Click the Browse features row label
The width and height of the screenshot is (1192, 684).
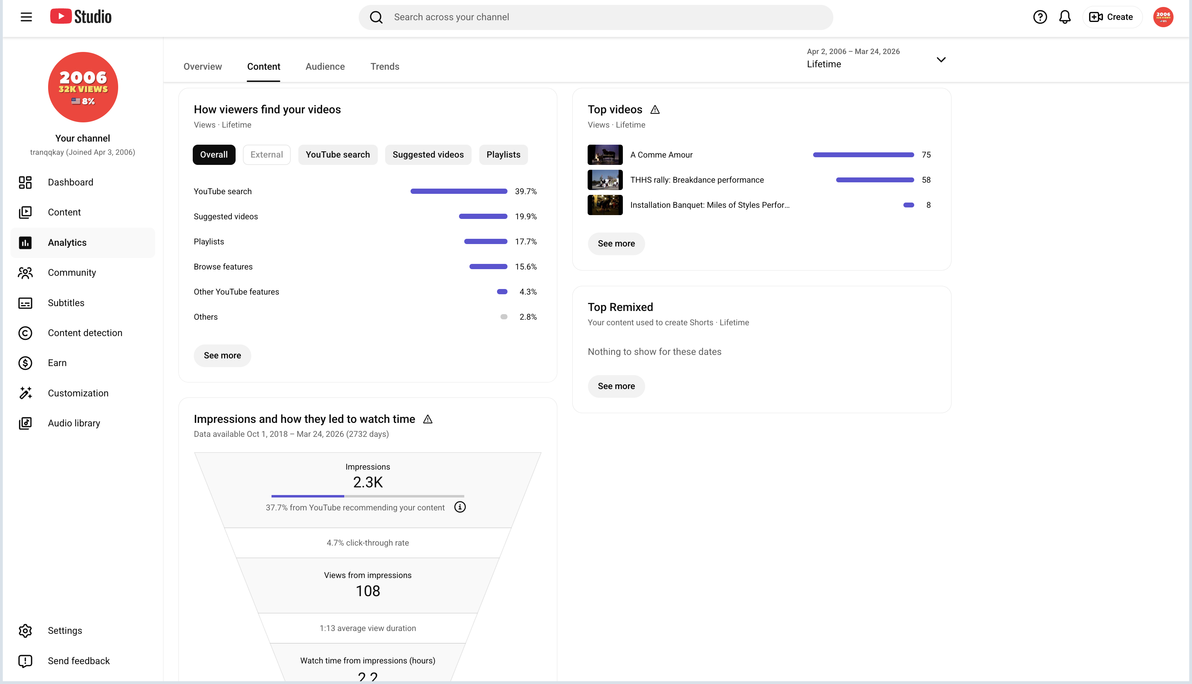point(223,267)
